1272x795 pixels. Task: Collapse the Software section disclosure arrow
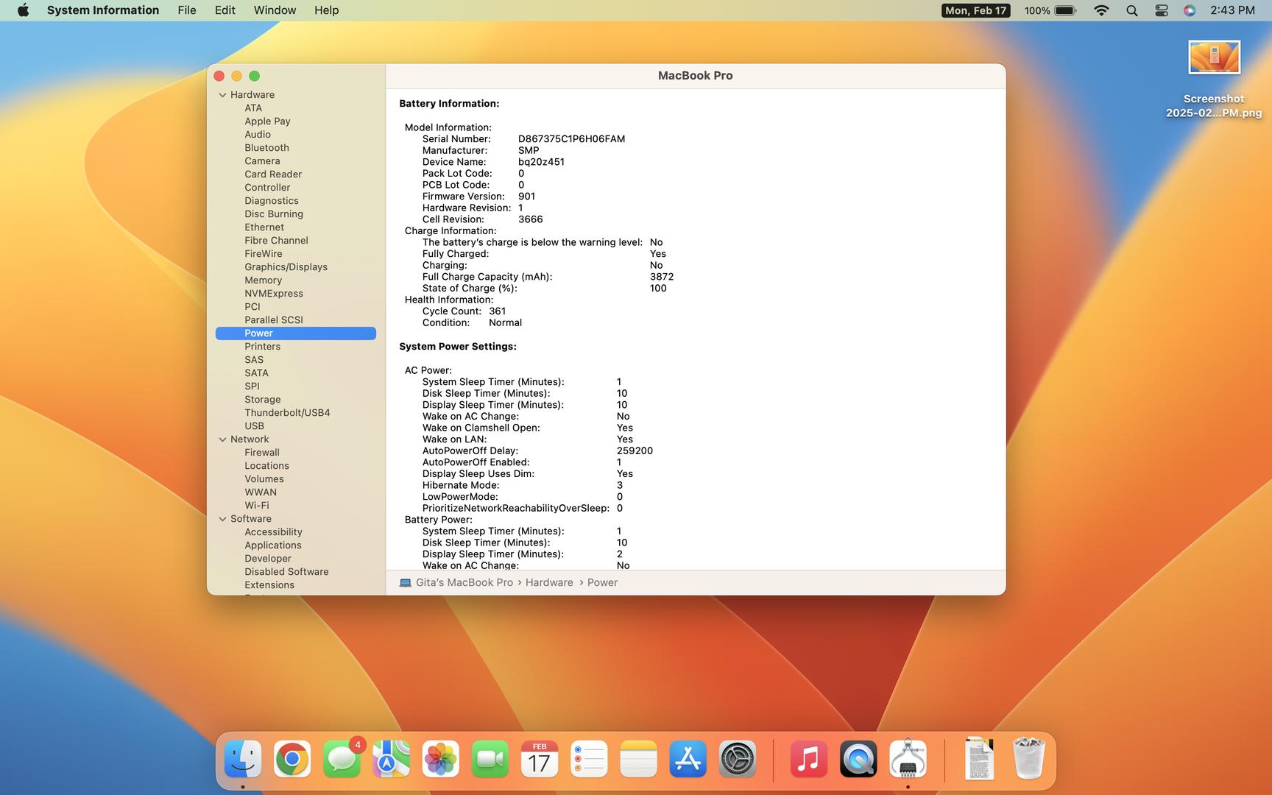222,519
